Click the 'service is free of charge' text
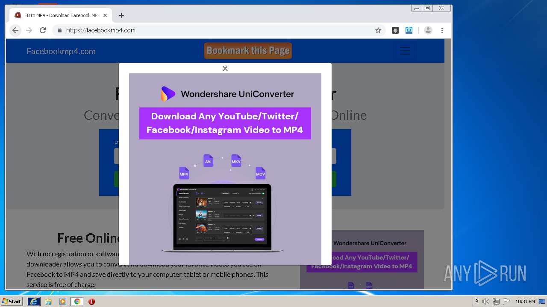 (61, 284)
